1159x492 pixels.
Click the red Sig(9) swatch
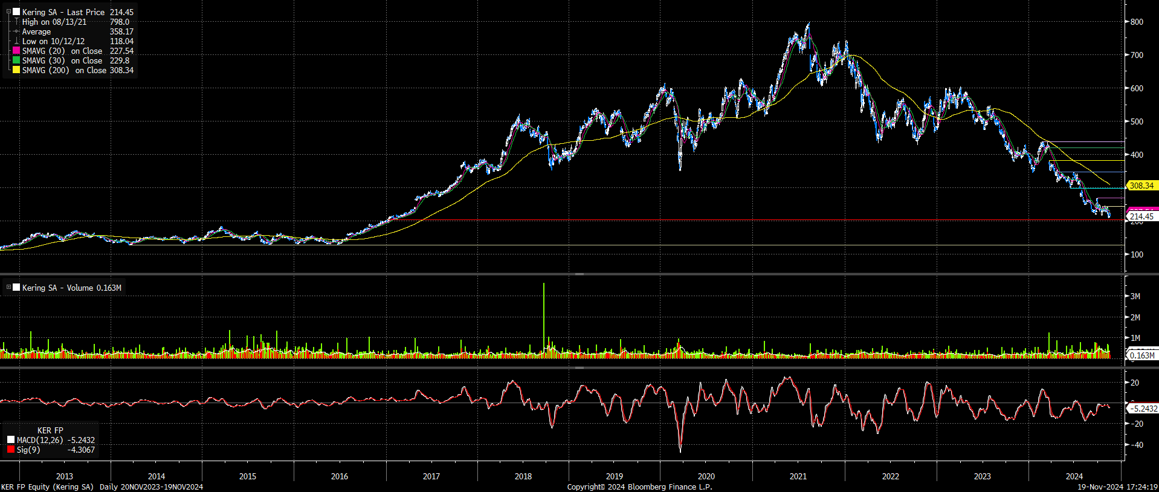(11, 450)
